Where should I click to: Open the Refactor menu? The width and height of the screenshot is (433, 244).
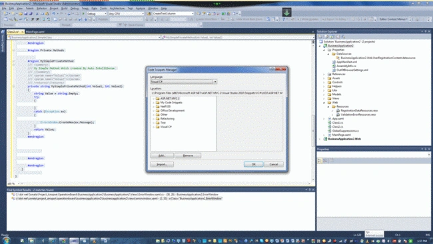point(42,9)
